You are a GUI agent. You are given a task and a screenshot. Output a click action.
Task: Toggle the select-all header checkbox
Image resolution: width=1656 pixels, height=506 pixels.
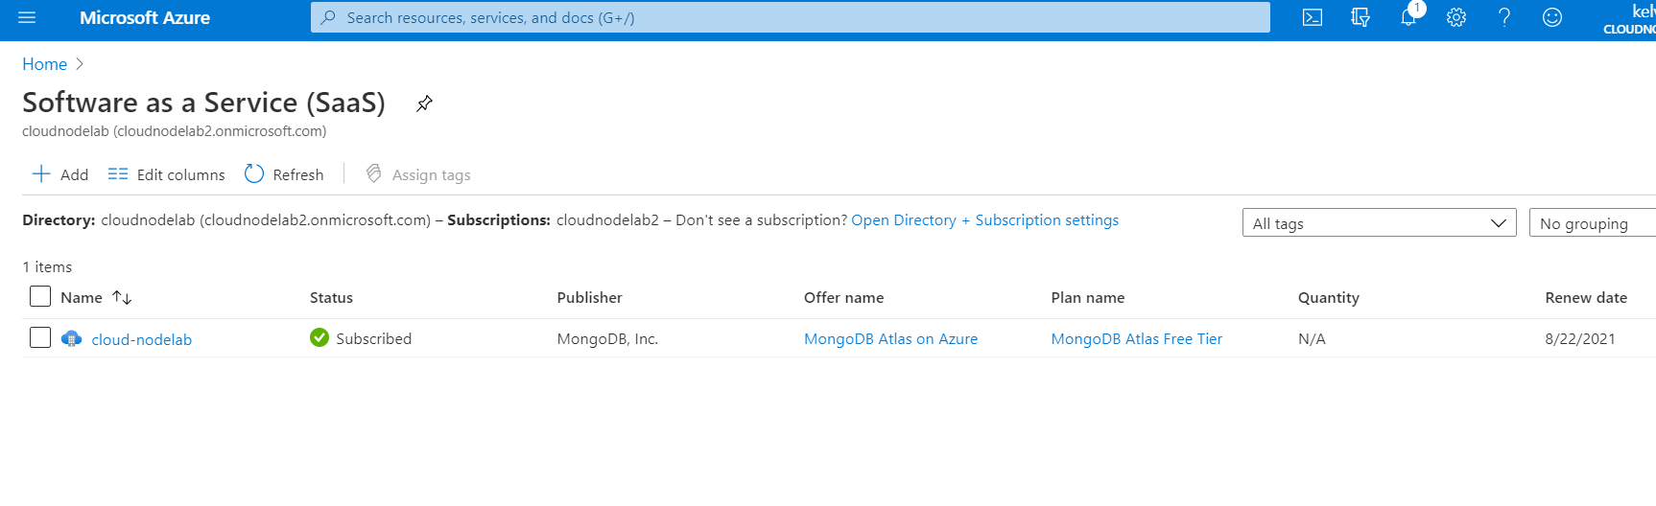(40, 296)
